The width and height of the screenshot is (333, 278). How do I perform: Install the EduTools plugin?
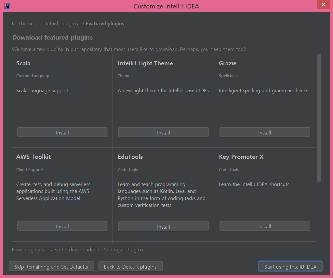point(163,226)
